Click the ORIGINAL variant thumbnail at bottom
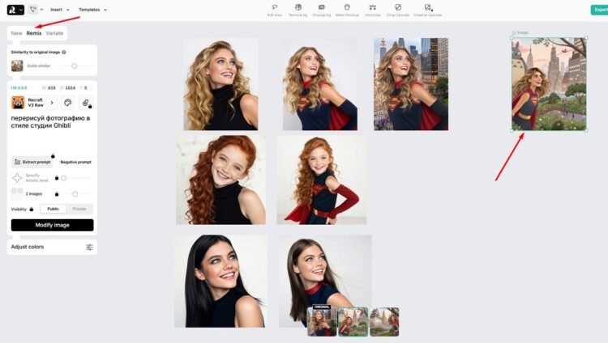 (322, 322)
